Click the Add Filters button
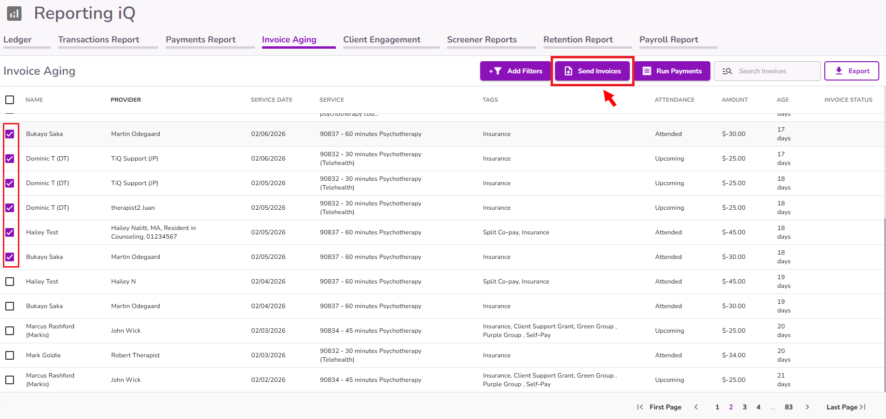 coord(515,71)
